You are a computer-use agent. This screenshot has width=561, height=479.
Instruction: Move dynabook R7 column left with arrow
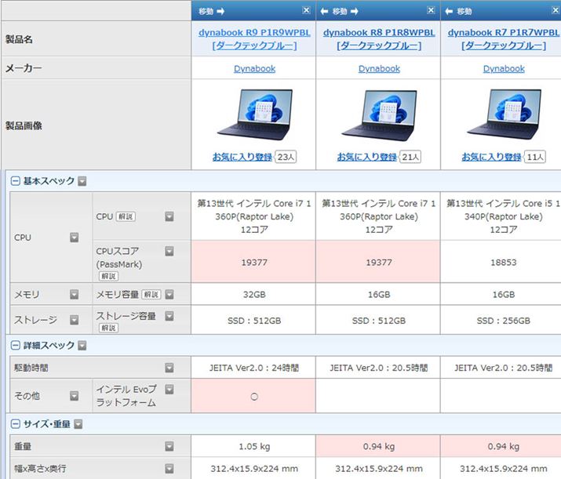pyautogui.click(x=449, y=11)
